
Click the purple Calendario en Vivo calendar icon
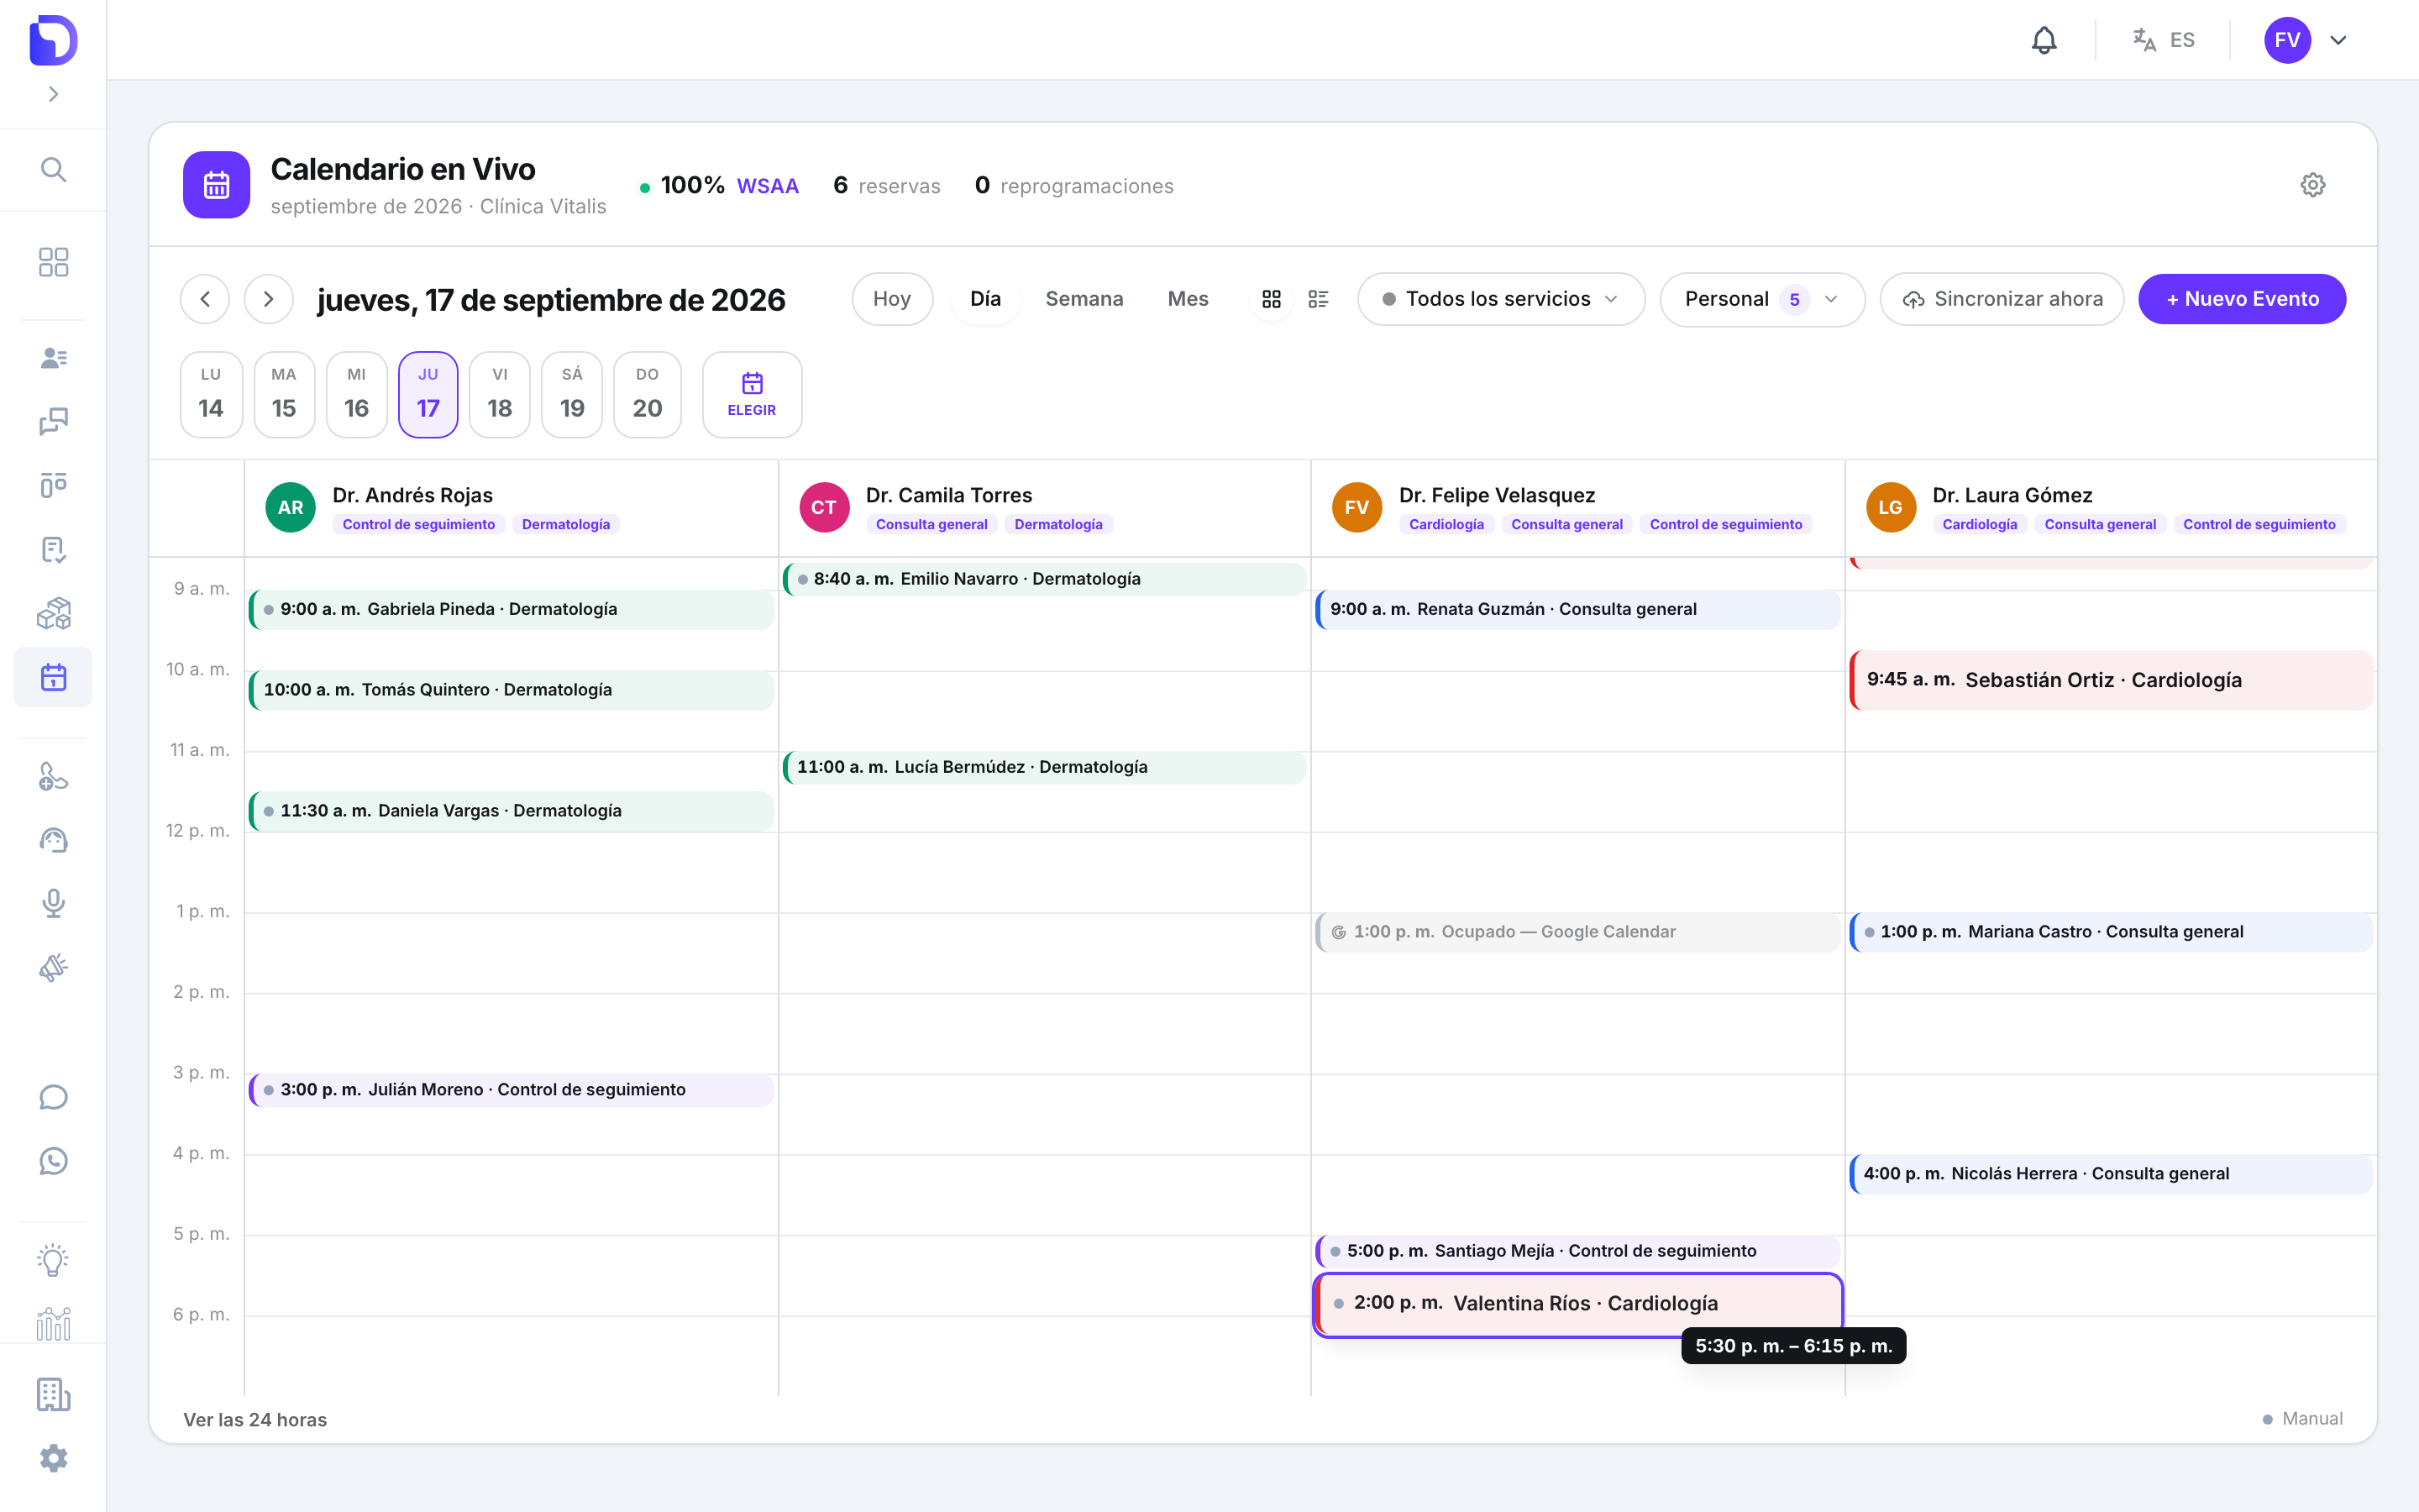(x=216, y=185)
